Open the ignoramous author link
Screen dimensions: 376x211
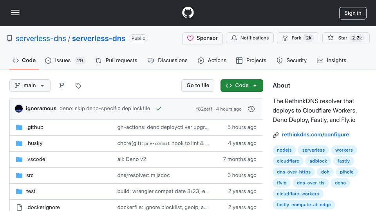pos(41,108)
